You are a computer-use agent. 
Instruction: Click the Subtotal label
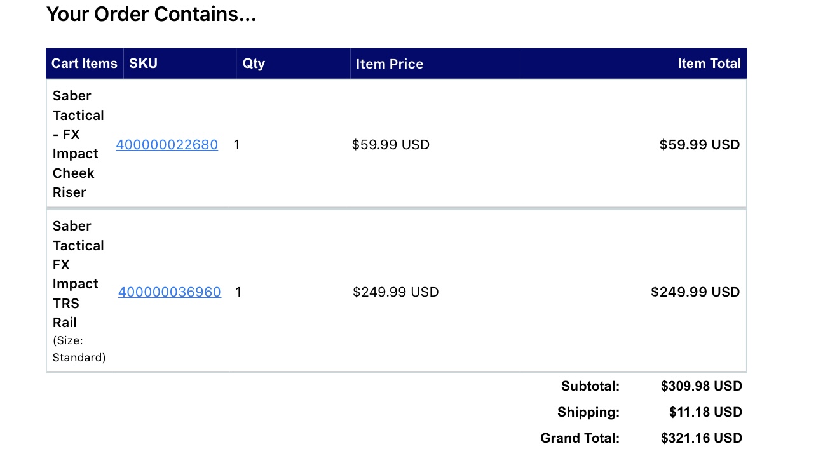coord(590,386)
